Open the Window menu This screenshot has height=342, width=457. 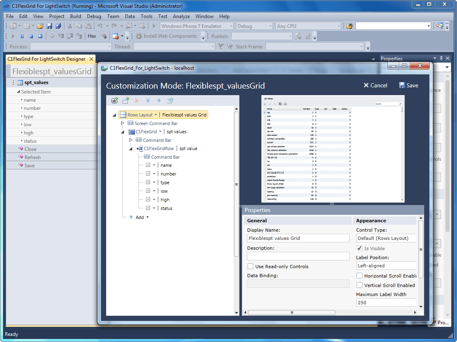click(x=204, y=16)
